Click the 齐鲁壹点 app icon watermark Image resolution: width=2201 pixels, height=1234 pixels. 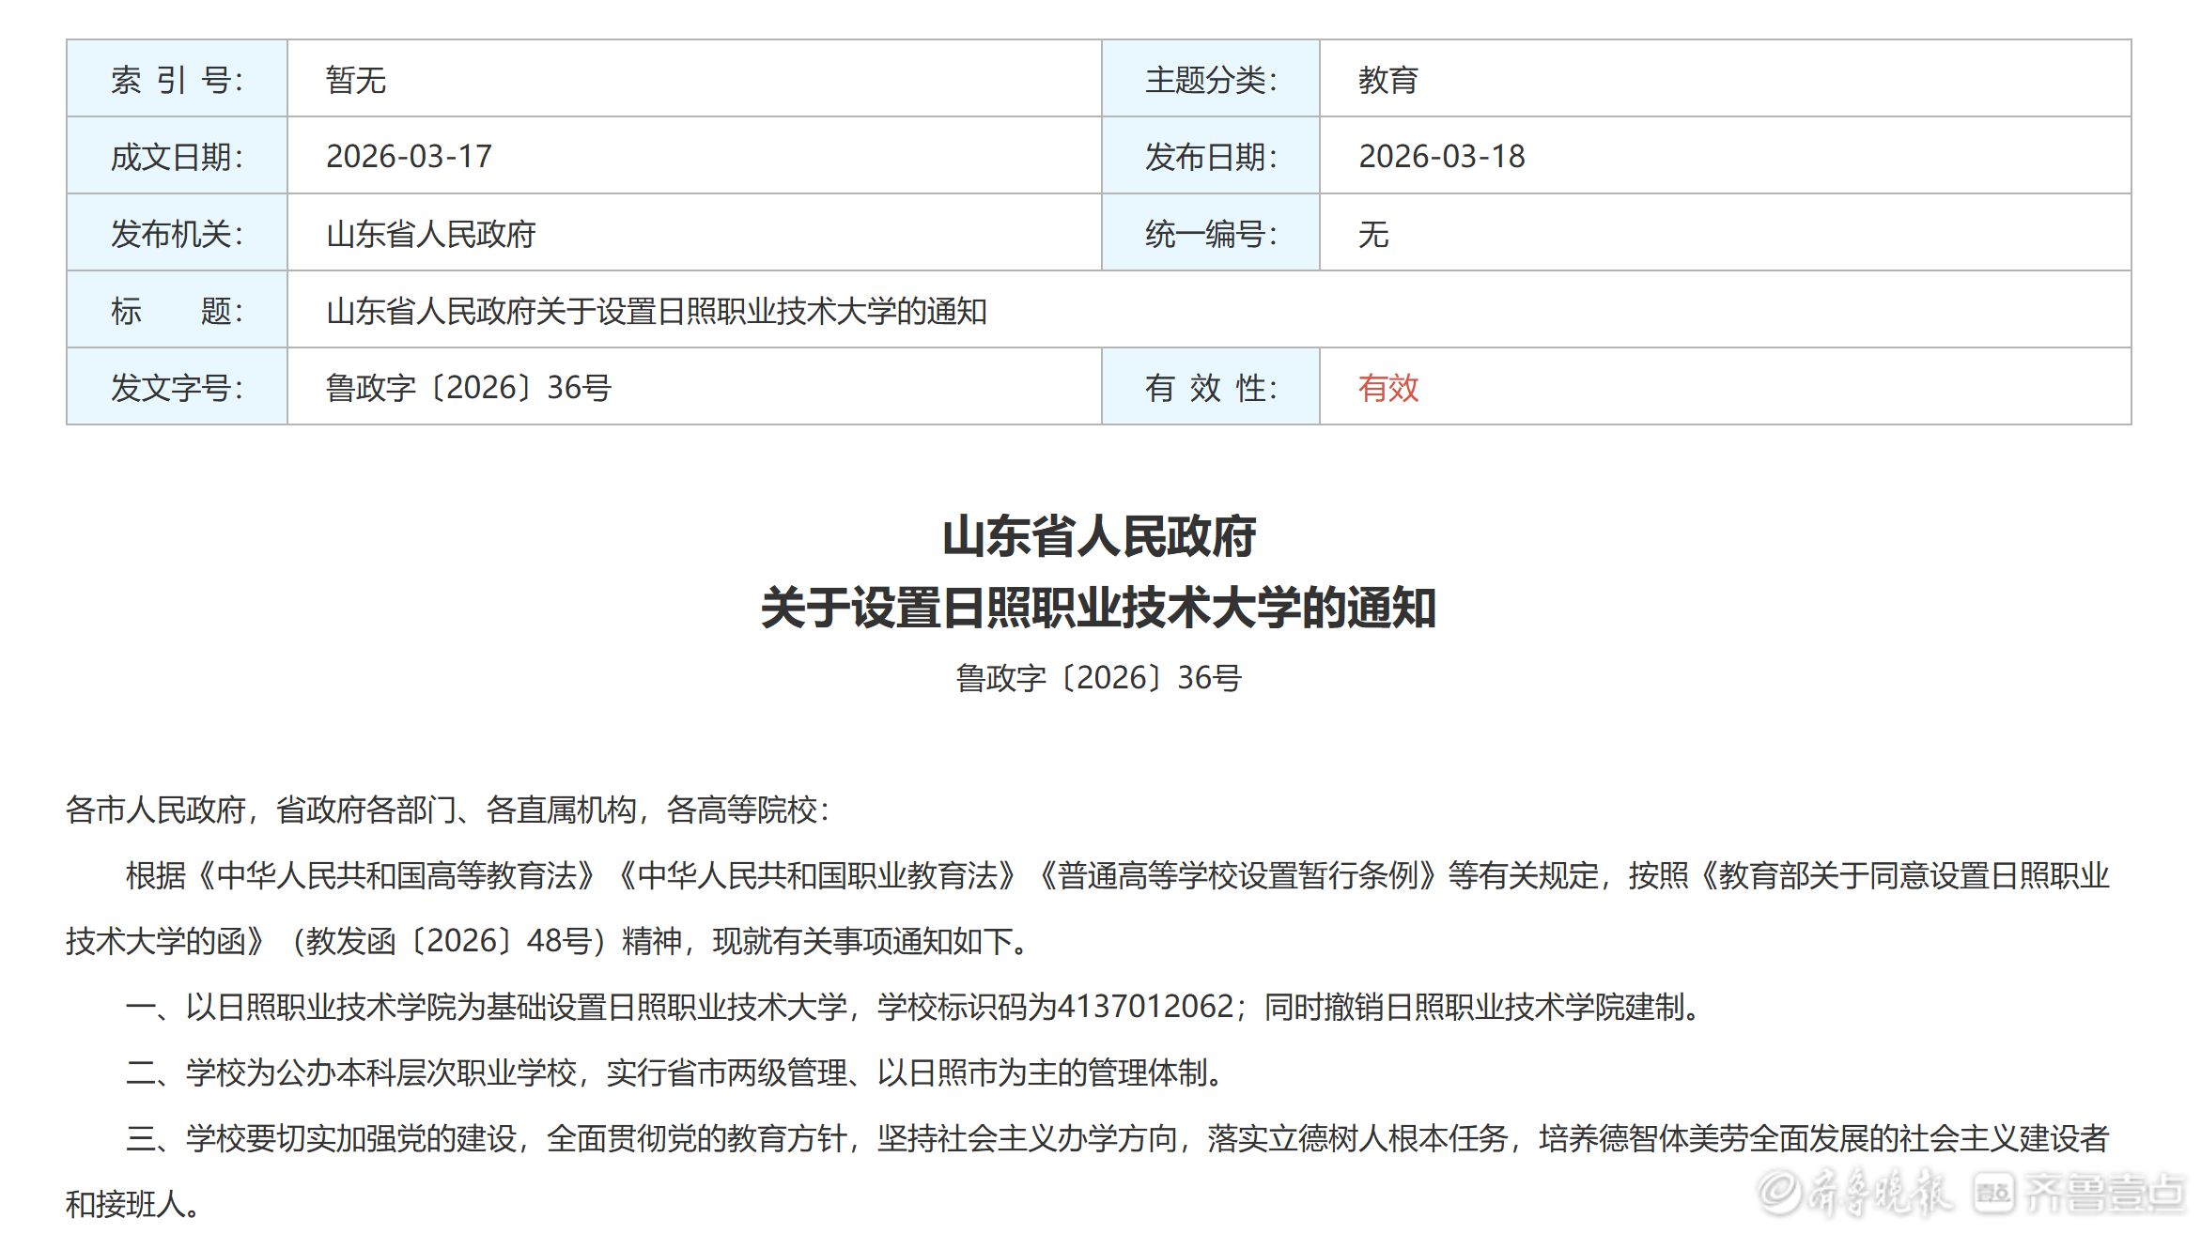click(x=1993, y=1193)
